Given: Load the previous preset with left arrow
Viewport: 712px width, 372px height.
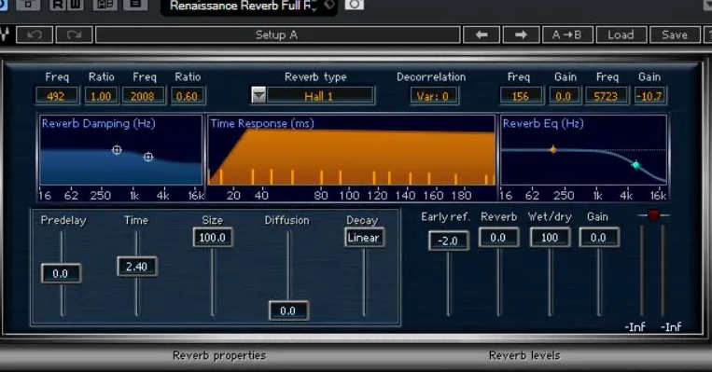Looking at the screenshot, I should (x=482, y=34).
